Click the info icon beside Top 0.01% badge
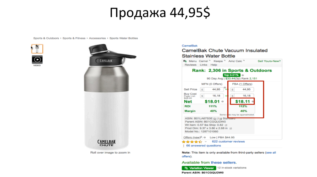 tap(243, 75)
